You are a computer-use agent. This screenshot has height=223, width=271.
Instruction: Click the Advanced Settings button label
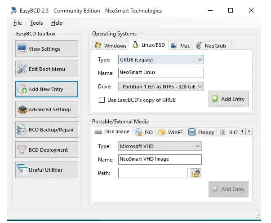[50, 109]
